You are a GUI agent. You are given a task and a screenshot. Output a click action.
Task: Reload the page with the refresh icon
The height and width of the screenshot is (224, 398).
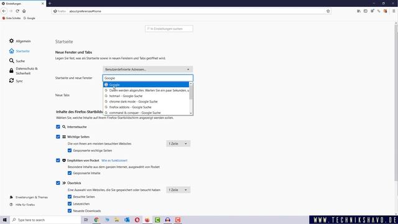[x=17, y=11]
